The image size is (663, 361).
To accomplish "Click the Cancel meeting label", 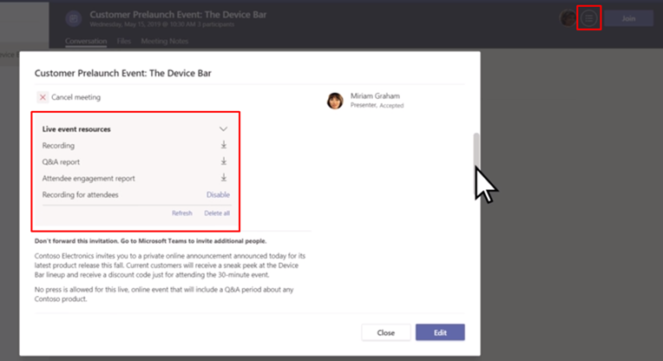I will pos(76,97).
